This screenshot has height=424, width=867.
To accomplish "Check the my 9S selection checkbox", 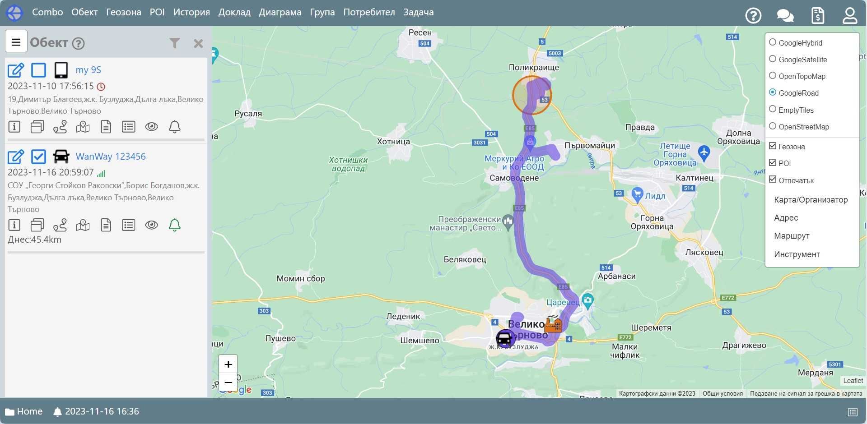I will (38, 70).
